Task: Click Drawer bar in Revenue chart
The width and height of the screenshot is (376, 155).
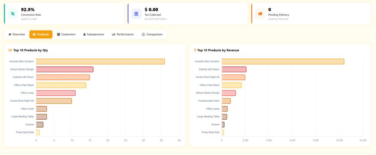Action: 223,125
